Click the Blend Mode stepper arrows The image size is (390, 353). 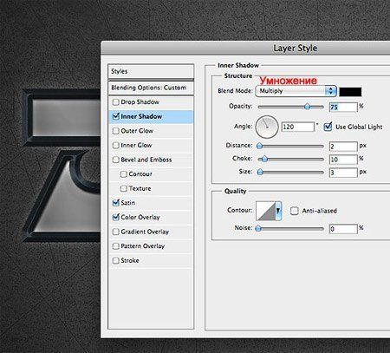coord(331,91)
